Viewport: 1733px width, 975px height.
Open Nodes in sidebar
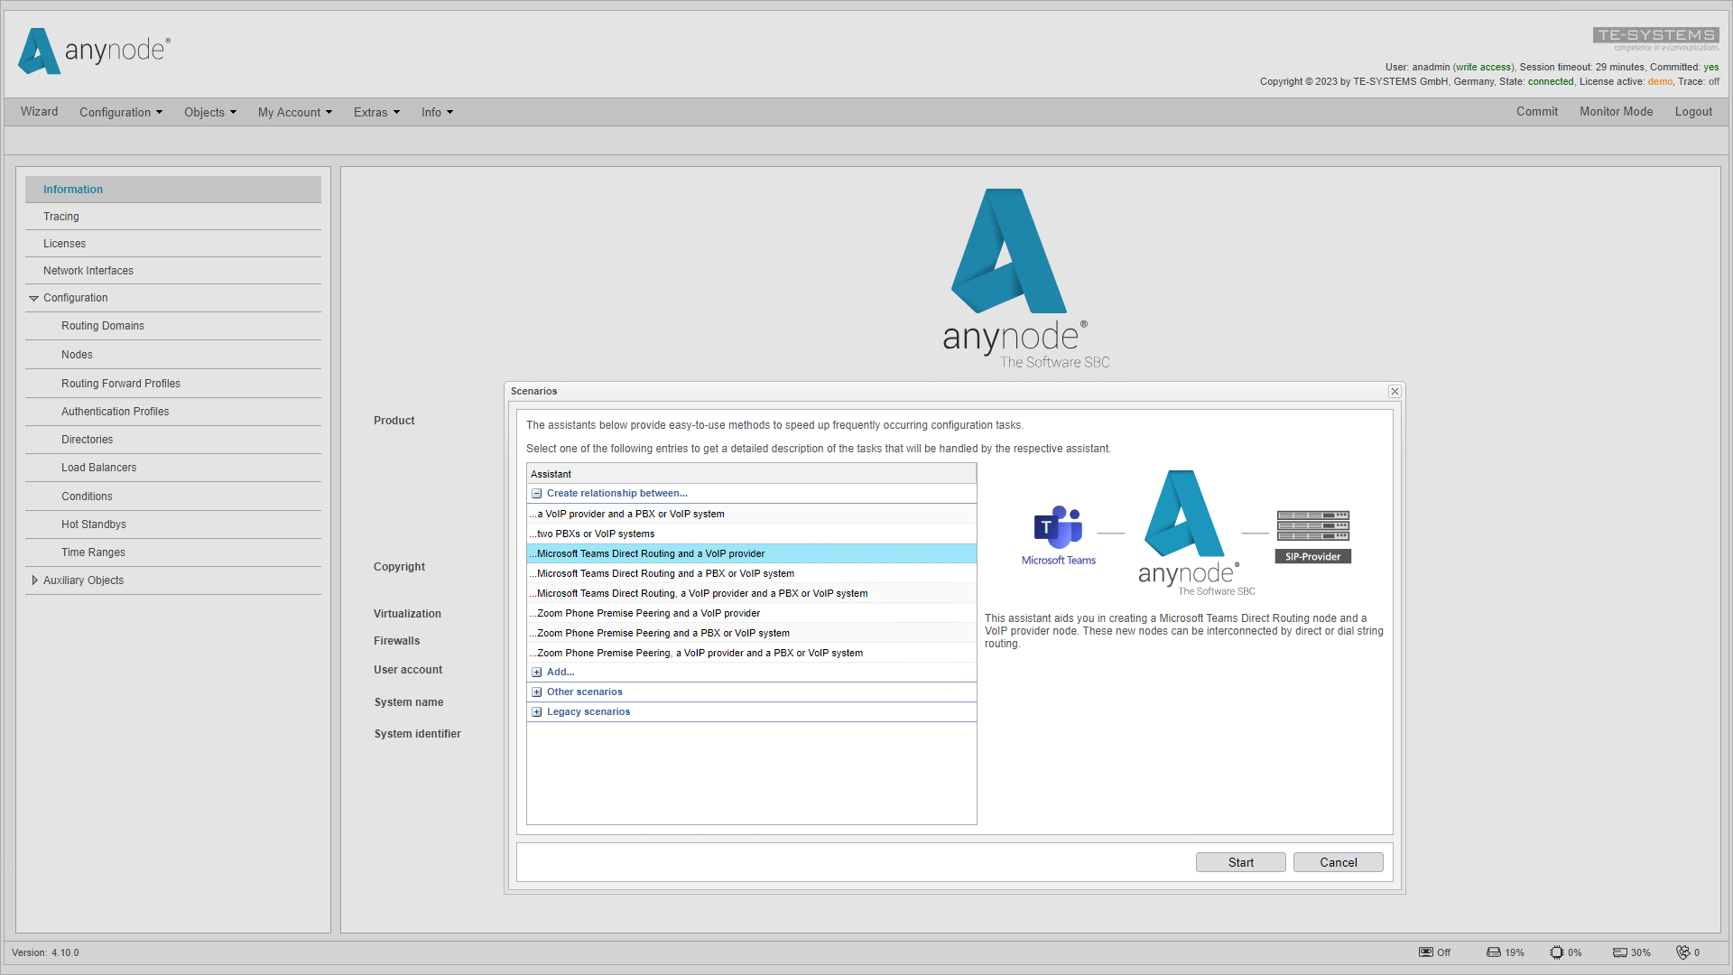coord(173,355)
